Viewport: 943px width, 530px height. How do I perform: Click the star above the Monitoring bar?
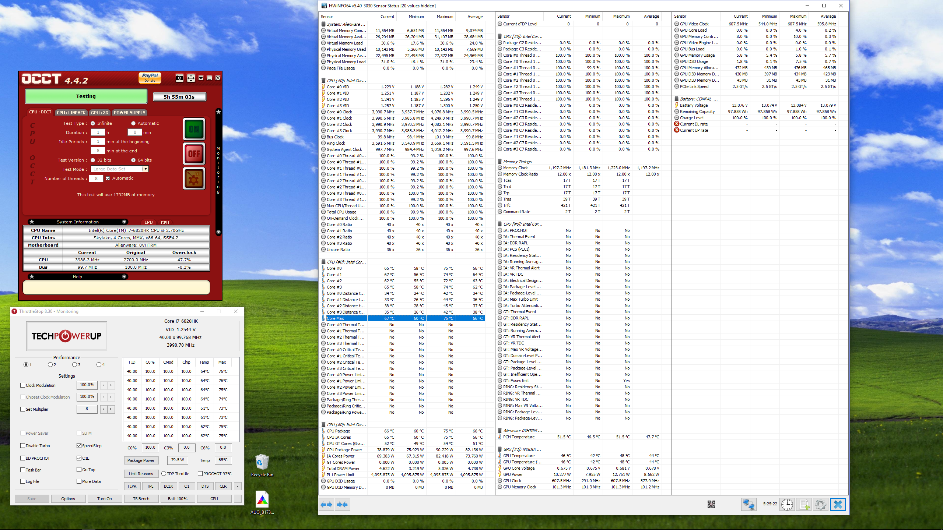click(218, 112)
